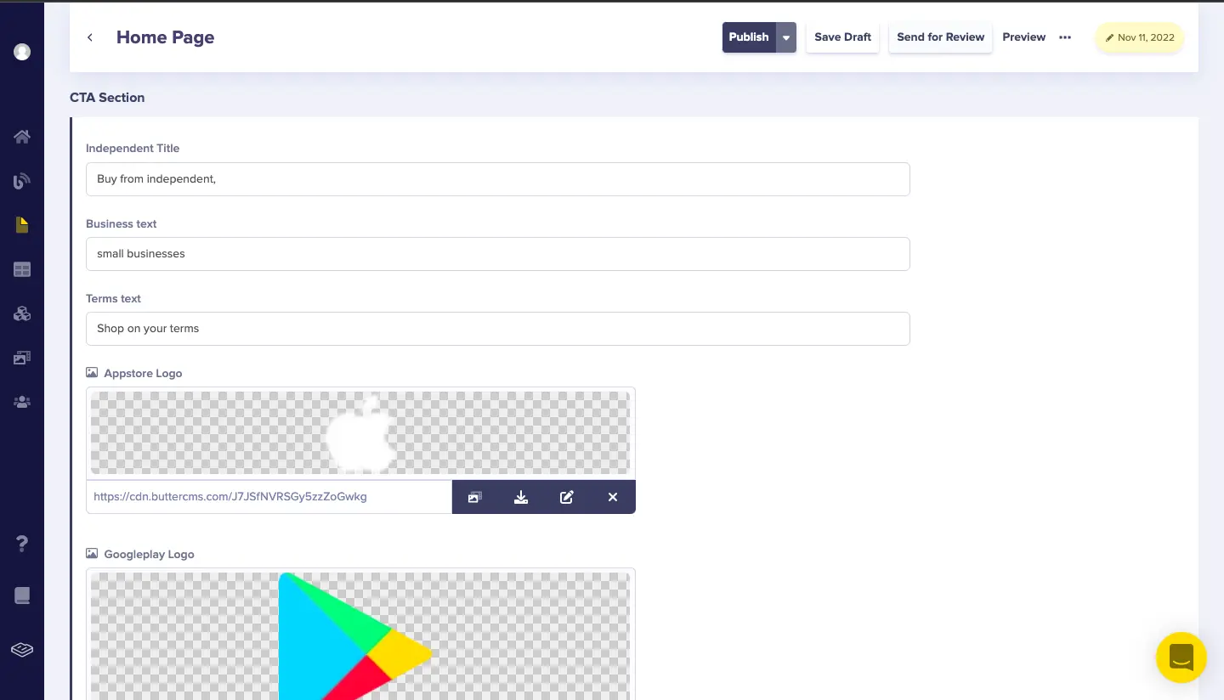Screen dimensions: 1224x700
Task: Open the yellow chat widget
Action: pos(1181,658)
